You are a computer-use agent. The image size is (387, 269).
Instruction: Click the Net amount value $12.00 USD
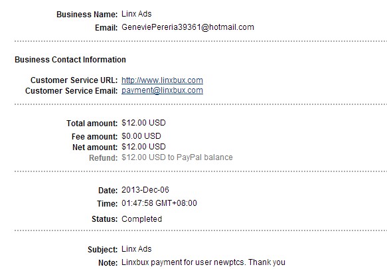143,147
